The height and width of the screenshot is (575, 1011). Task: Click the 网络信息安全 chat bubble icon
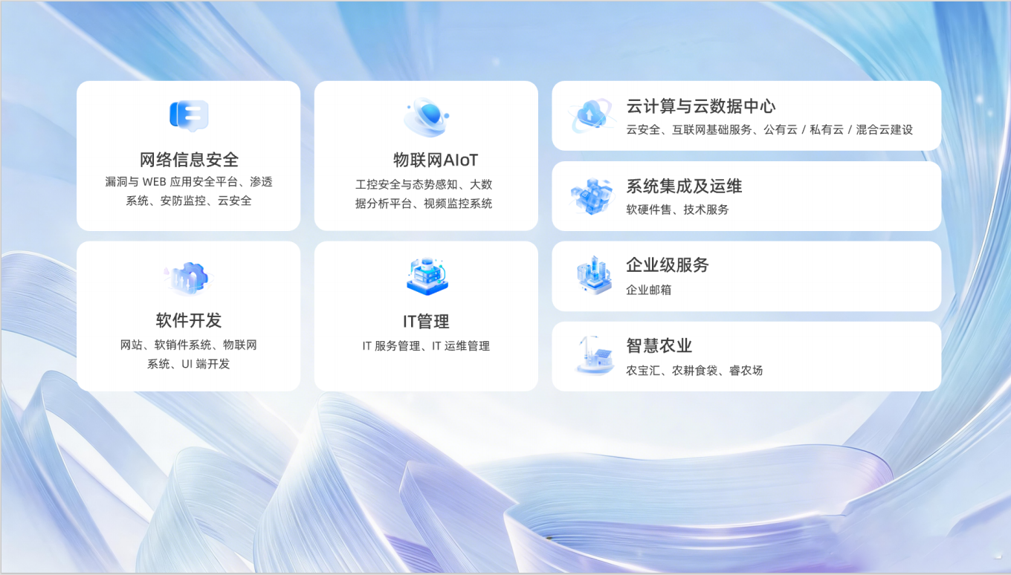pyautogui.click(x=189, y=116)
